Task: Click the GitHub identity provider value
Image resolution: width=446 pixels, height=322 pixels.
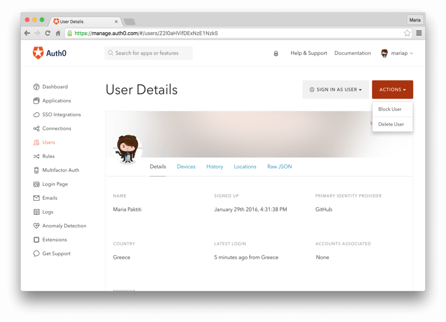Action: [324, 210]
